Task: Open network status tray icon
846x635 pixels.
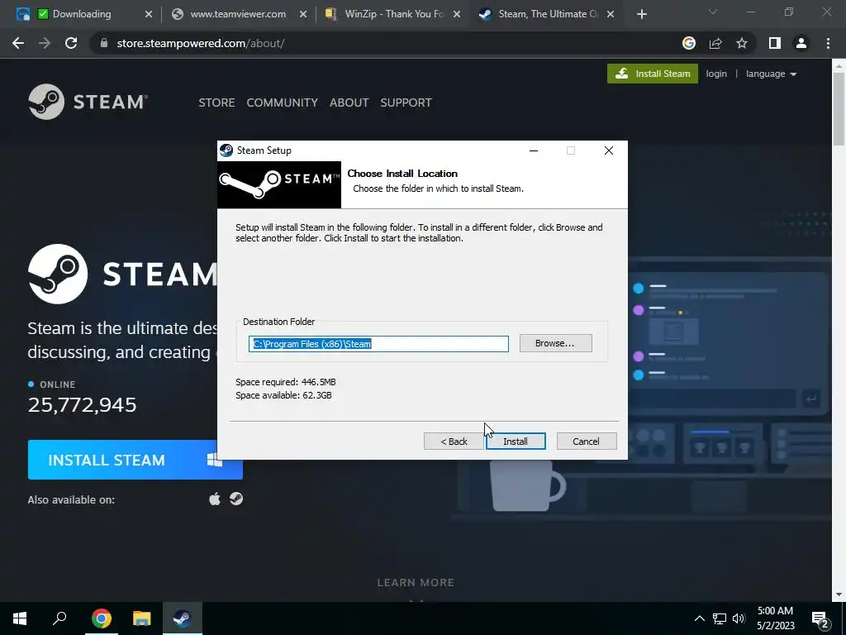Action: 720,618
